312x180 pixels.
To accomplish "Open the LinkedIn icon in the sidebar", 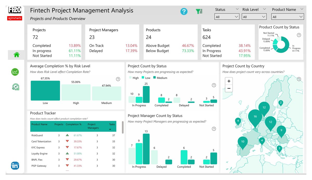I will (15, 165).
